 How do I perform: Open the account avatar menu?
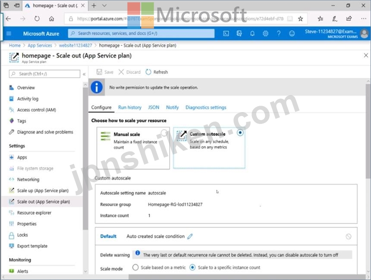365,33
